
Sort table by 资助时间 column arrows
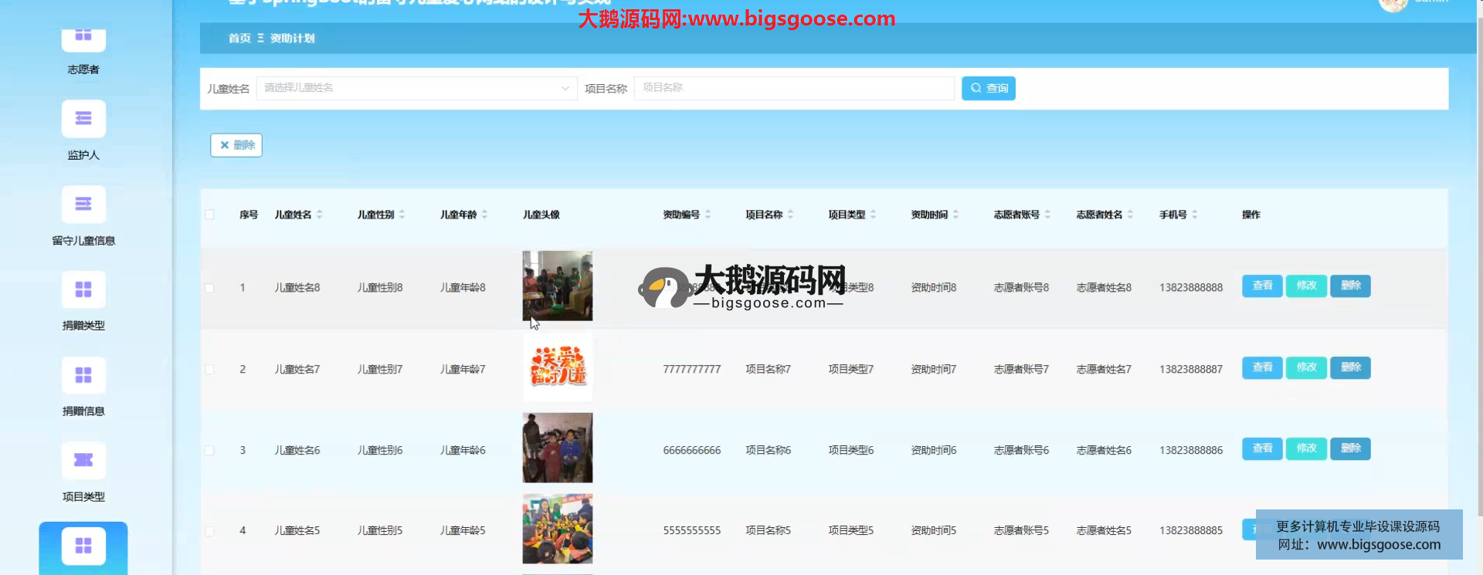click(955, 215)
